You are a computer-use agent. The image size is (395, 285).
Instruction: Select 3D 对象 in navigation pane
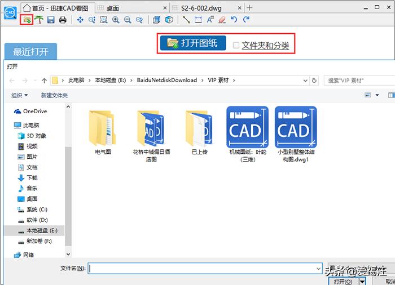pyautogui.click(x=32, y=136)
